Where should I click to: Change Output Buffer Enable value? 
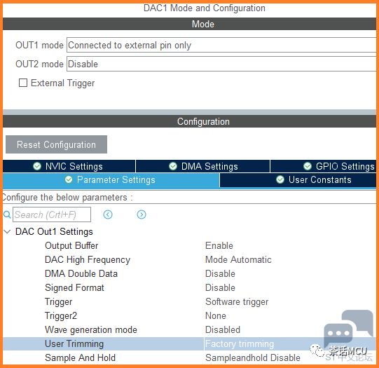(x=219, y=245)
